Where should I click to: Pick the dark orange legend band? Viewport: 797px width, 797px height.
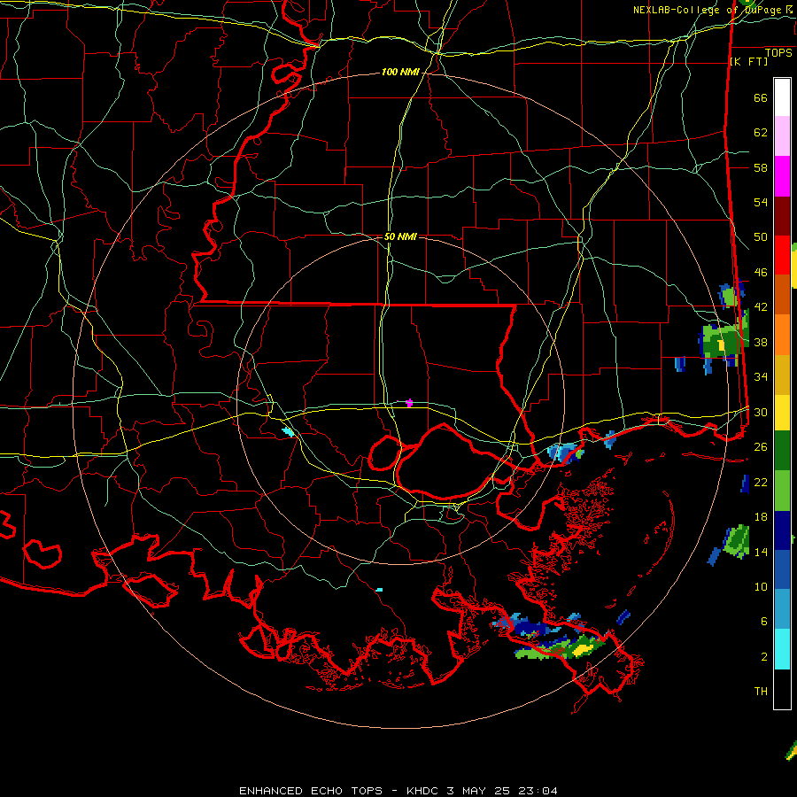(x=782, y=295)
